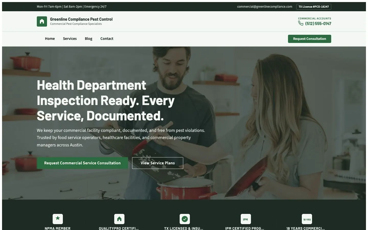Image resolution: width=368 pixels, height=230 pixels.
Task: Click the IPM CERTIFIED PROG... label
Action: (245, 228)
